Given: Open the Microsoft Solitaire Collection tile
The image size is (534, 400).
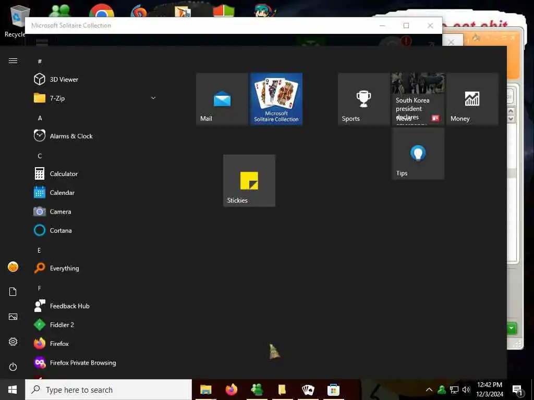Looking at the screenshot, I should (x=276, y=99).
